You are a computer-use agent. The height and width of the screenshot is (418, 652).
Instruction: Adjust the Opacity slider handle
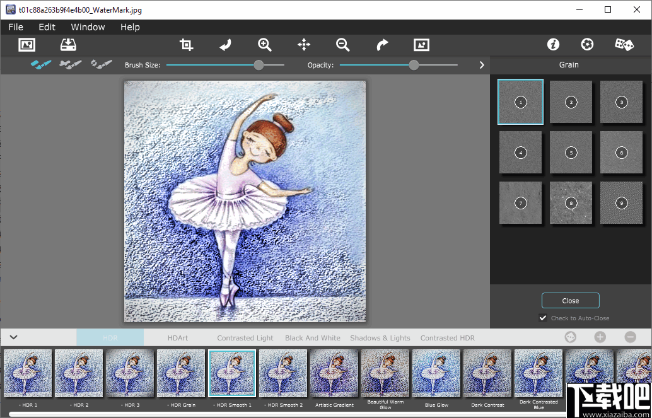414,64
